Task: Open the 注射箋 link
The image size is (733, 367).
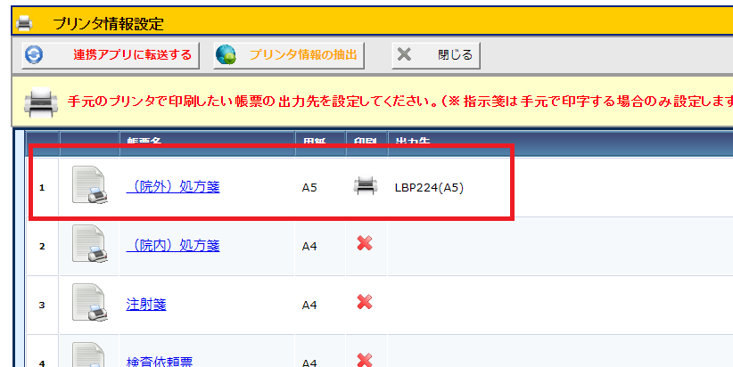Action: 146,305
